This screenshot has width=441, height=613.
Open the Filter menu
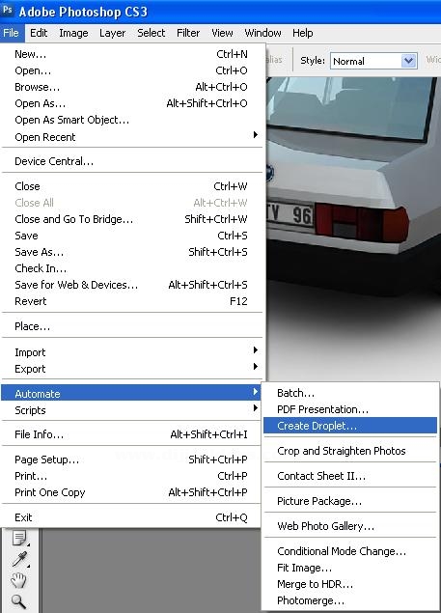tap(188, 33)
